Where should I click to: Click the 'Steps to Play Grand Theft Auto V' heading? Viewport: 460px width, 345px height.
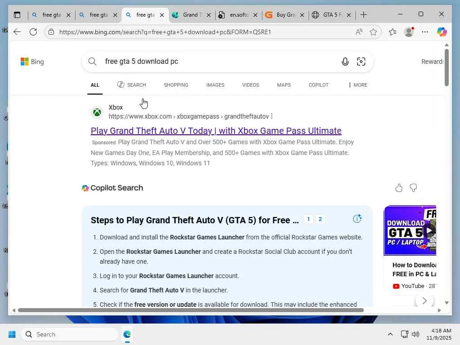(x=195, y=220)
